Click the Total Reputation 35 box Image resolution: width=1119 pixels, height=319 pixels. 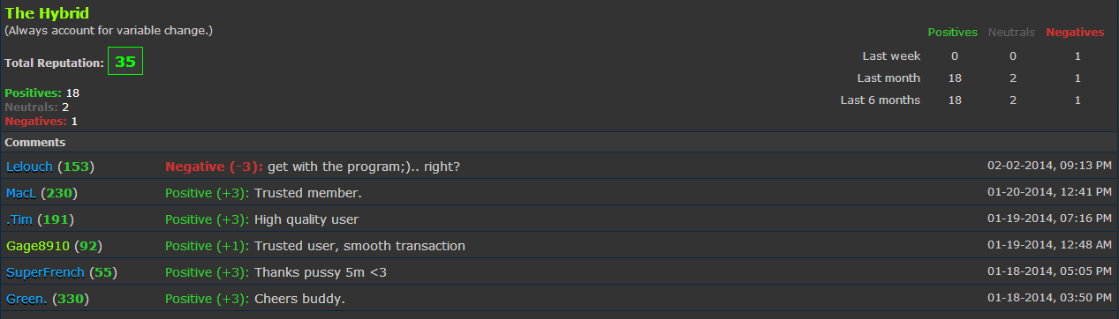(125, 62)
